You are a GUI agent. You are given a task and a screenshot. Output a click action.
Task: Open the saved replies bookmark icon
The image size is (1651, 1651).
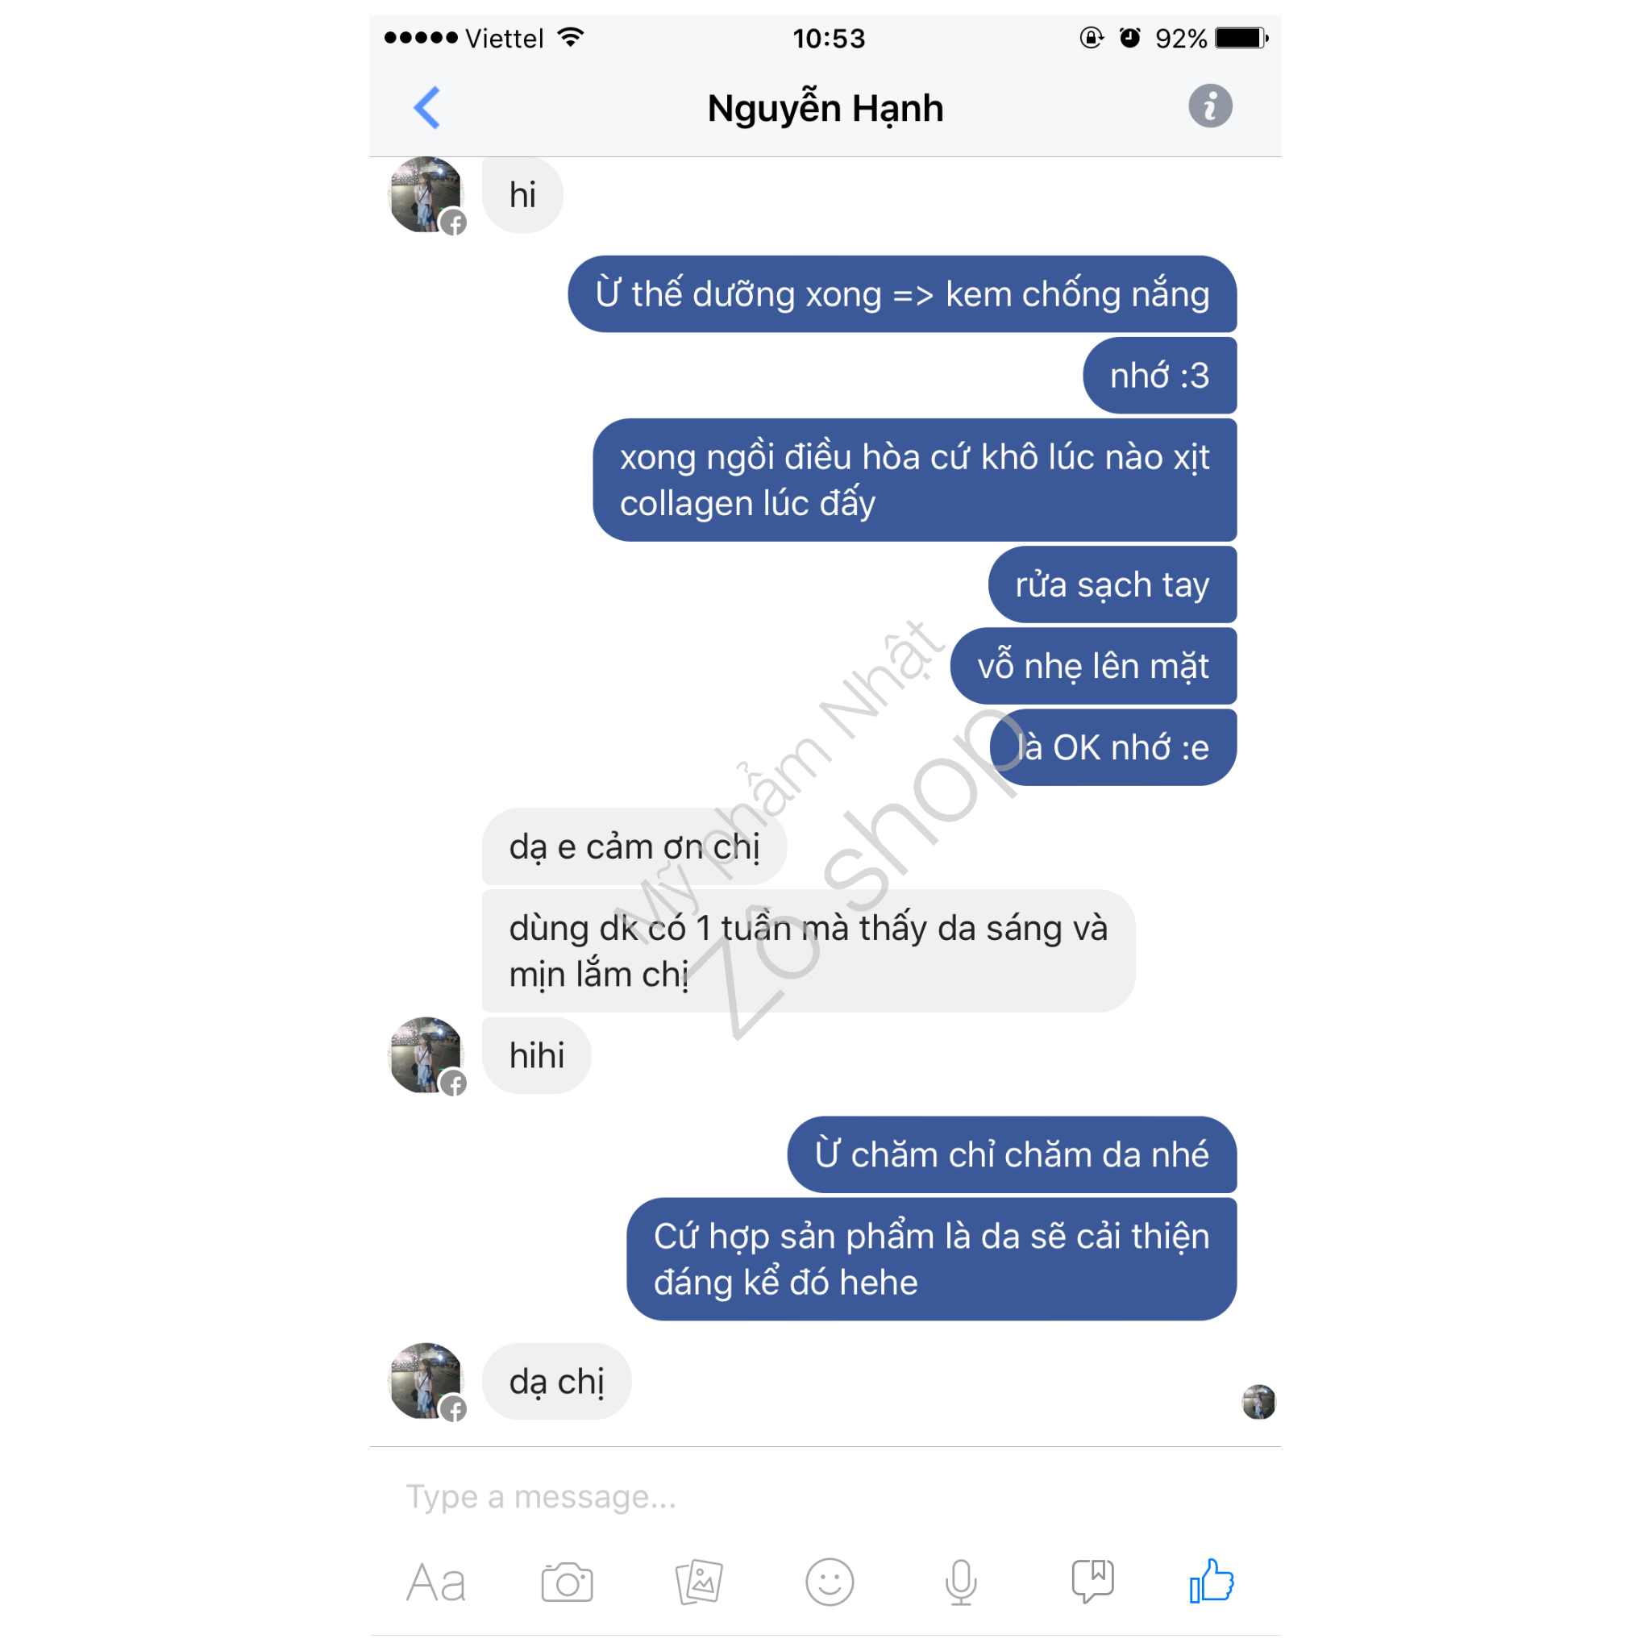click(1092, 1581)
